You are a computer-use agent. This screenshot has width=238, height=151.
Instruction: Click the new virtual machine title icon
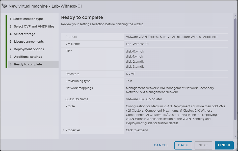point(4,6)
